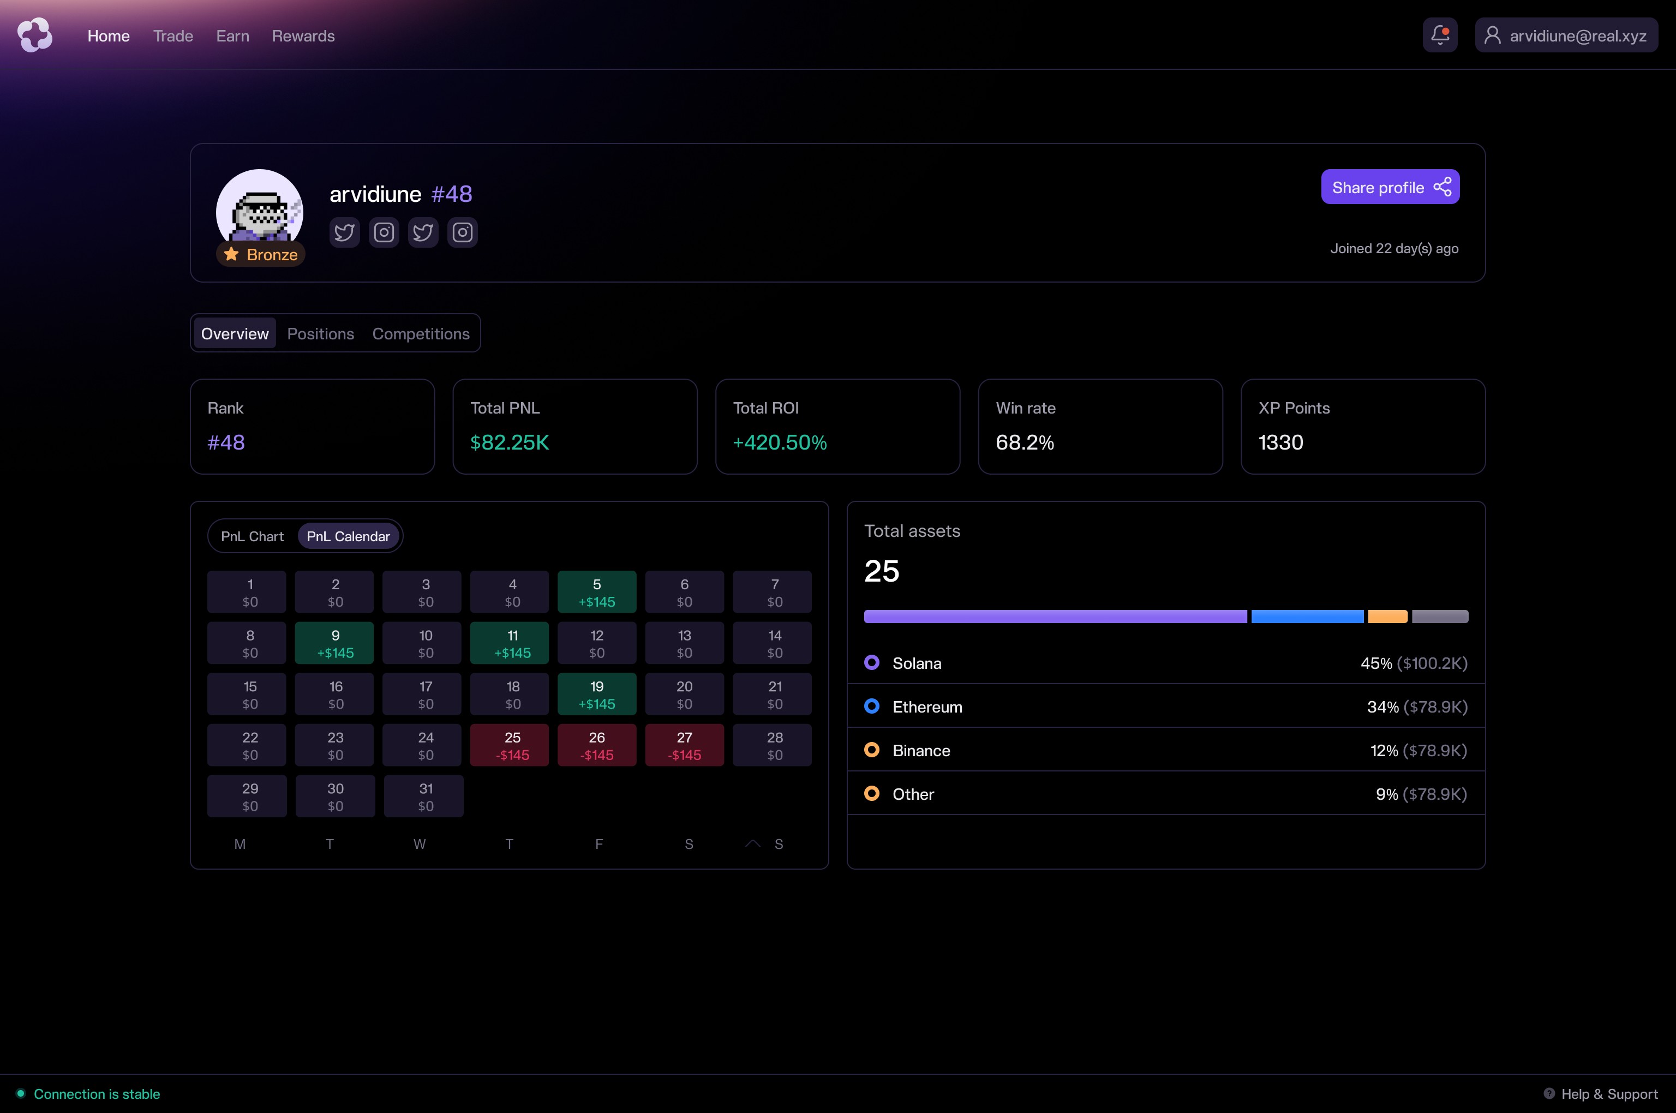Screen dimensions: 1676x1113
Task: Click the app logo in header
Action: click(35, 35)
